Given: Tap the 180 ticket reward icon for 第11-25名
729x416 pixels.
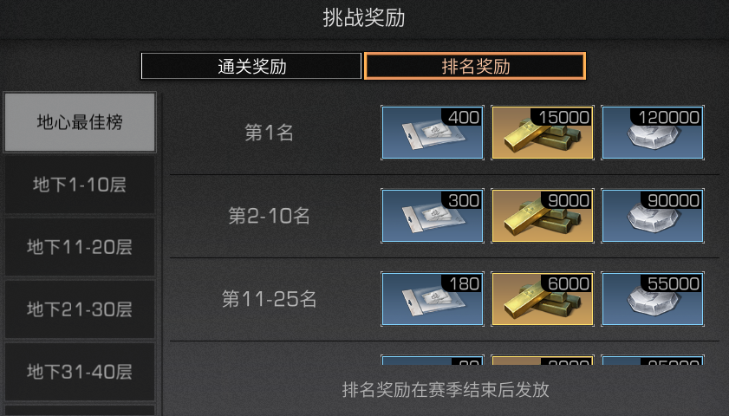Looking at the screenshot, I should (x=433, y=299).
